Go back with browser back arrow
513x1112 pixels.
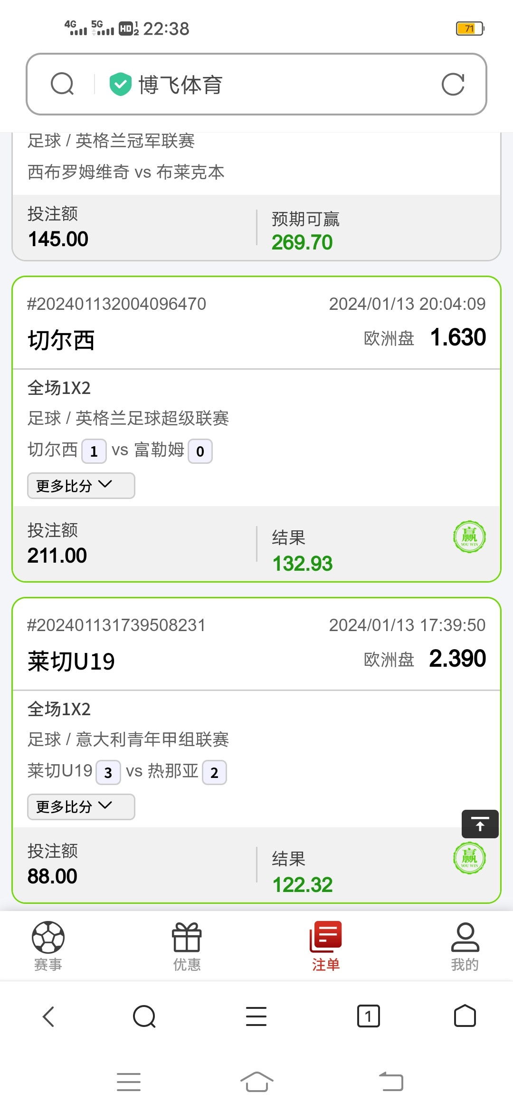click(x=48, y=1017)
